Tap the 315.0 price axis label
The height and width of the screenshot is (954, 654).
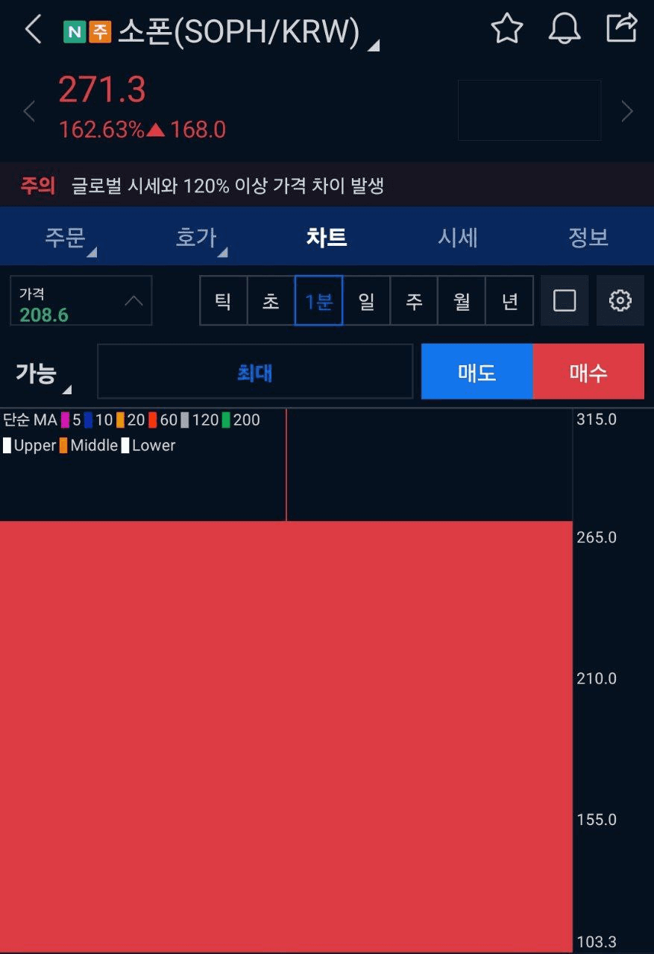pyautogui.click(x=597, y=419)
